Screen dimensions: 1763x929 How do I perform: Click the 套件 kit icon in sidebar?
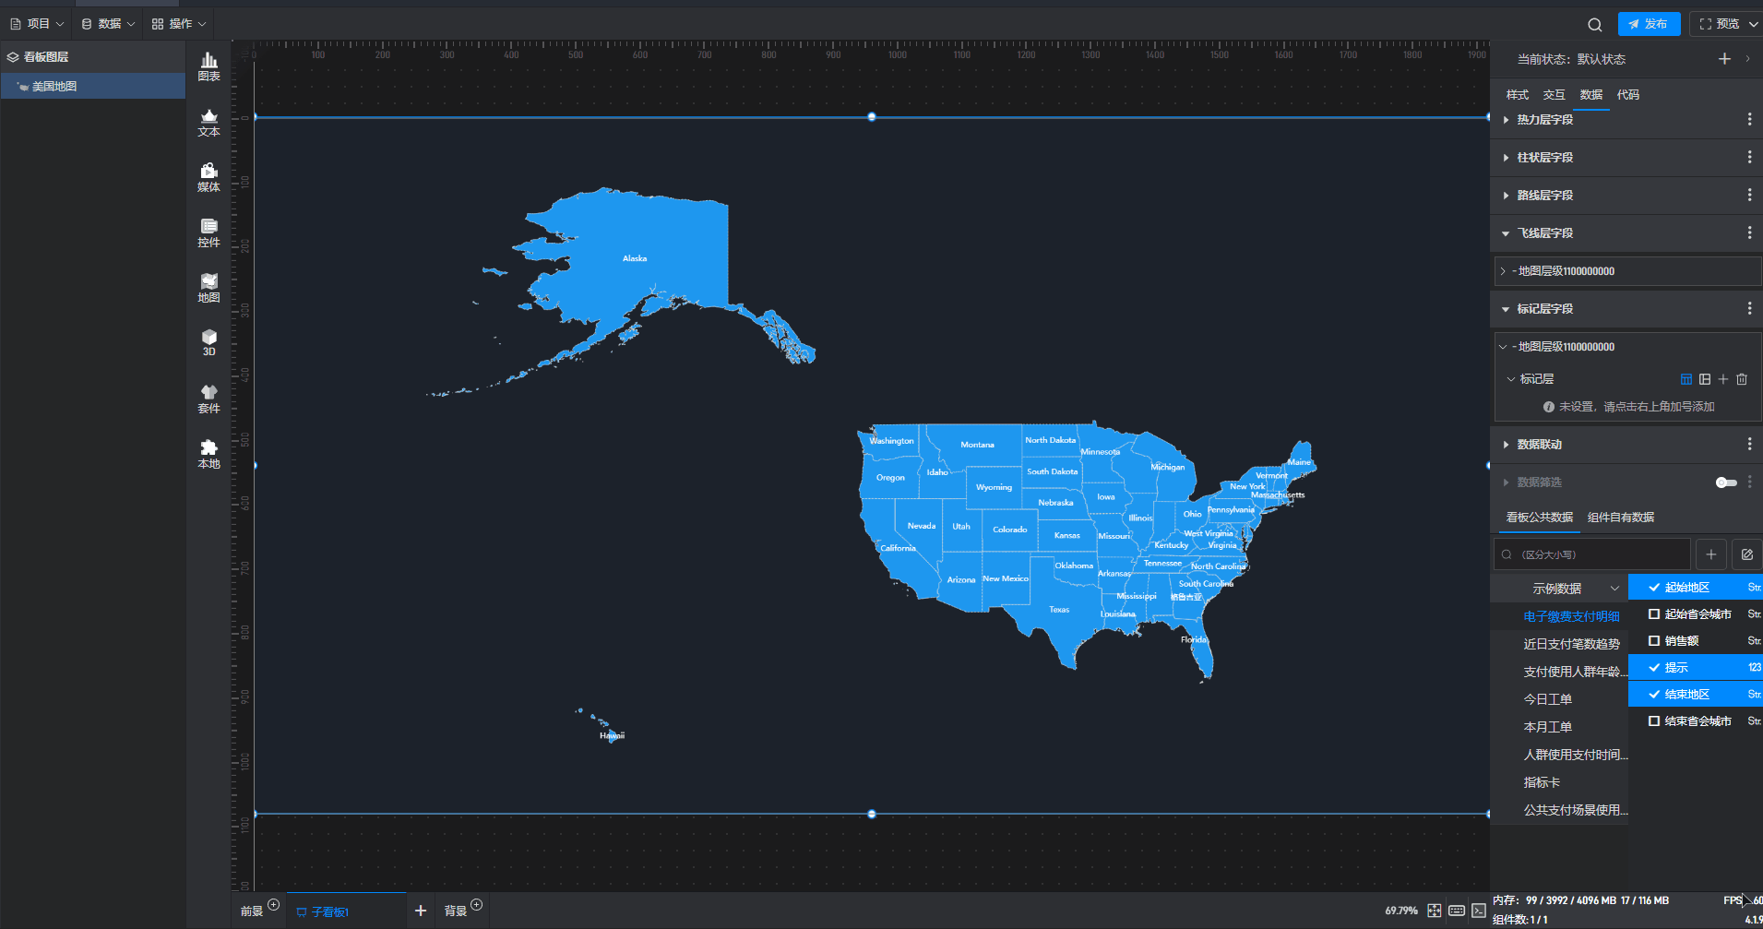pos(209,399)
